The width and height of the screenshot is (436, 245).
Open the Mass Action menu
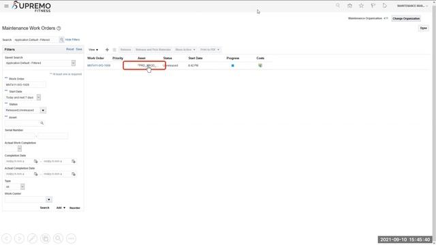point(185,50)
